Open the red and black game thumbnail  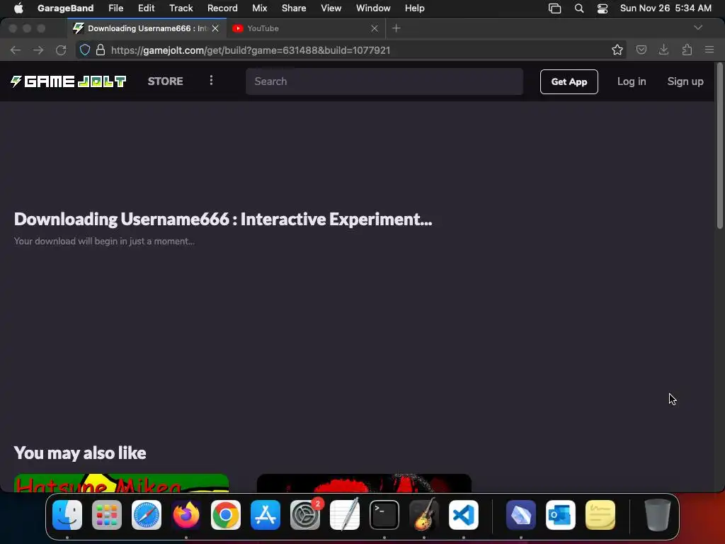coord(364,483)
